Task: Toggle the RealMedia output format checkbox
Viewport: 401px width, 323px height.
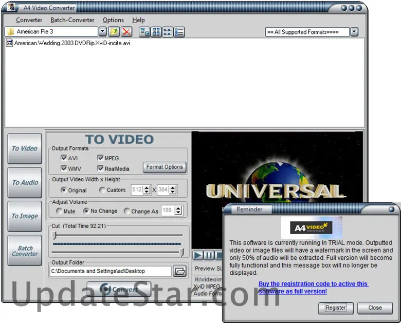Action: click(x=100, y=168)
